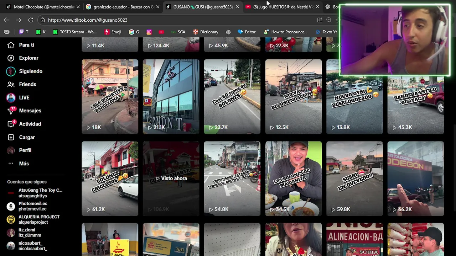This screenshot has width=456, height=256.
Task: Click the Cargar upload icon
Action: [11, 137]
